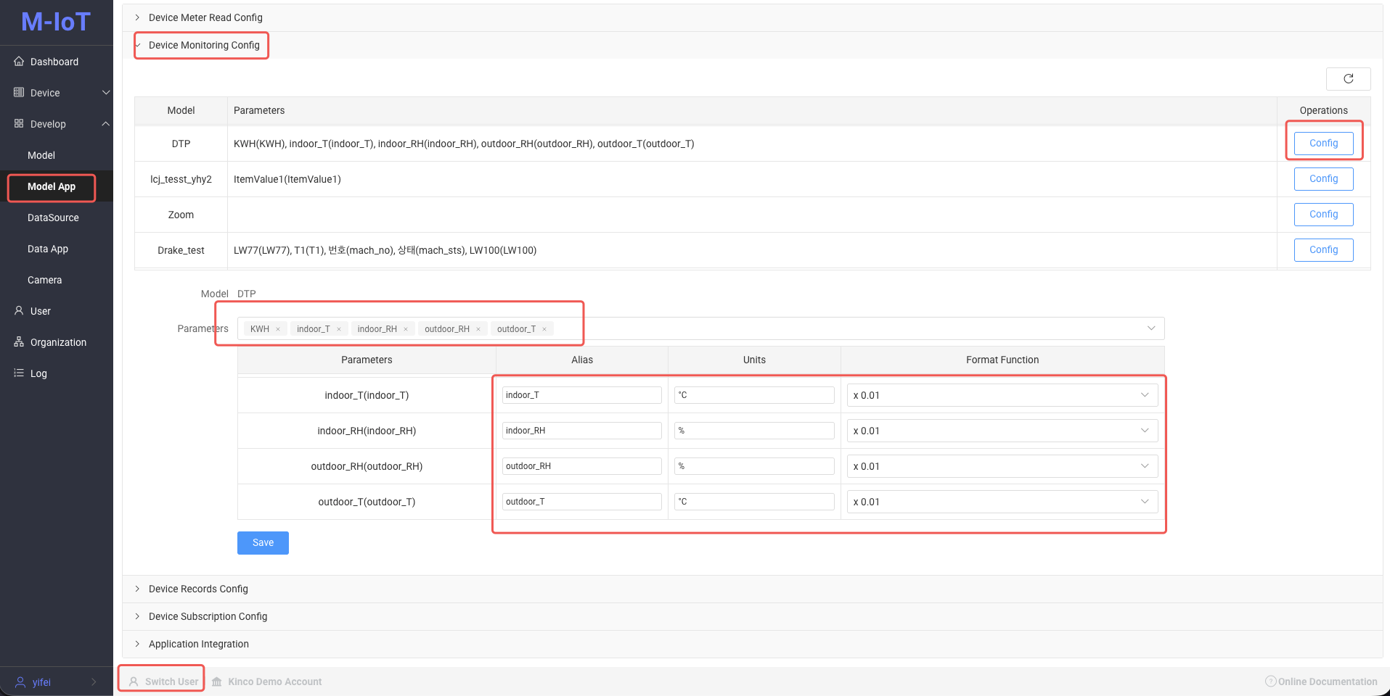The width and height of the screenshot is (1390, 696).
Task: Click the refresh icon above the table
Action: click(1348, 79)
